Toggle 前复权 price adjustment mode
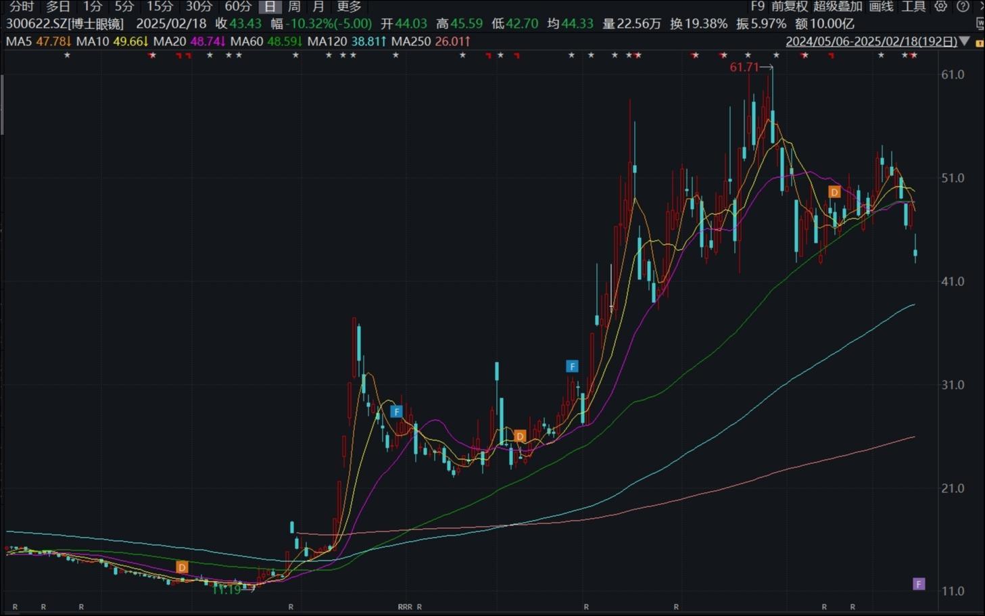 point(789,7)
